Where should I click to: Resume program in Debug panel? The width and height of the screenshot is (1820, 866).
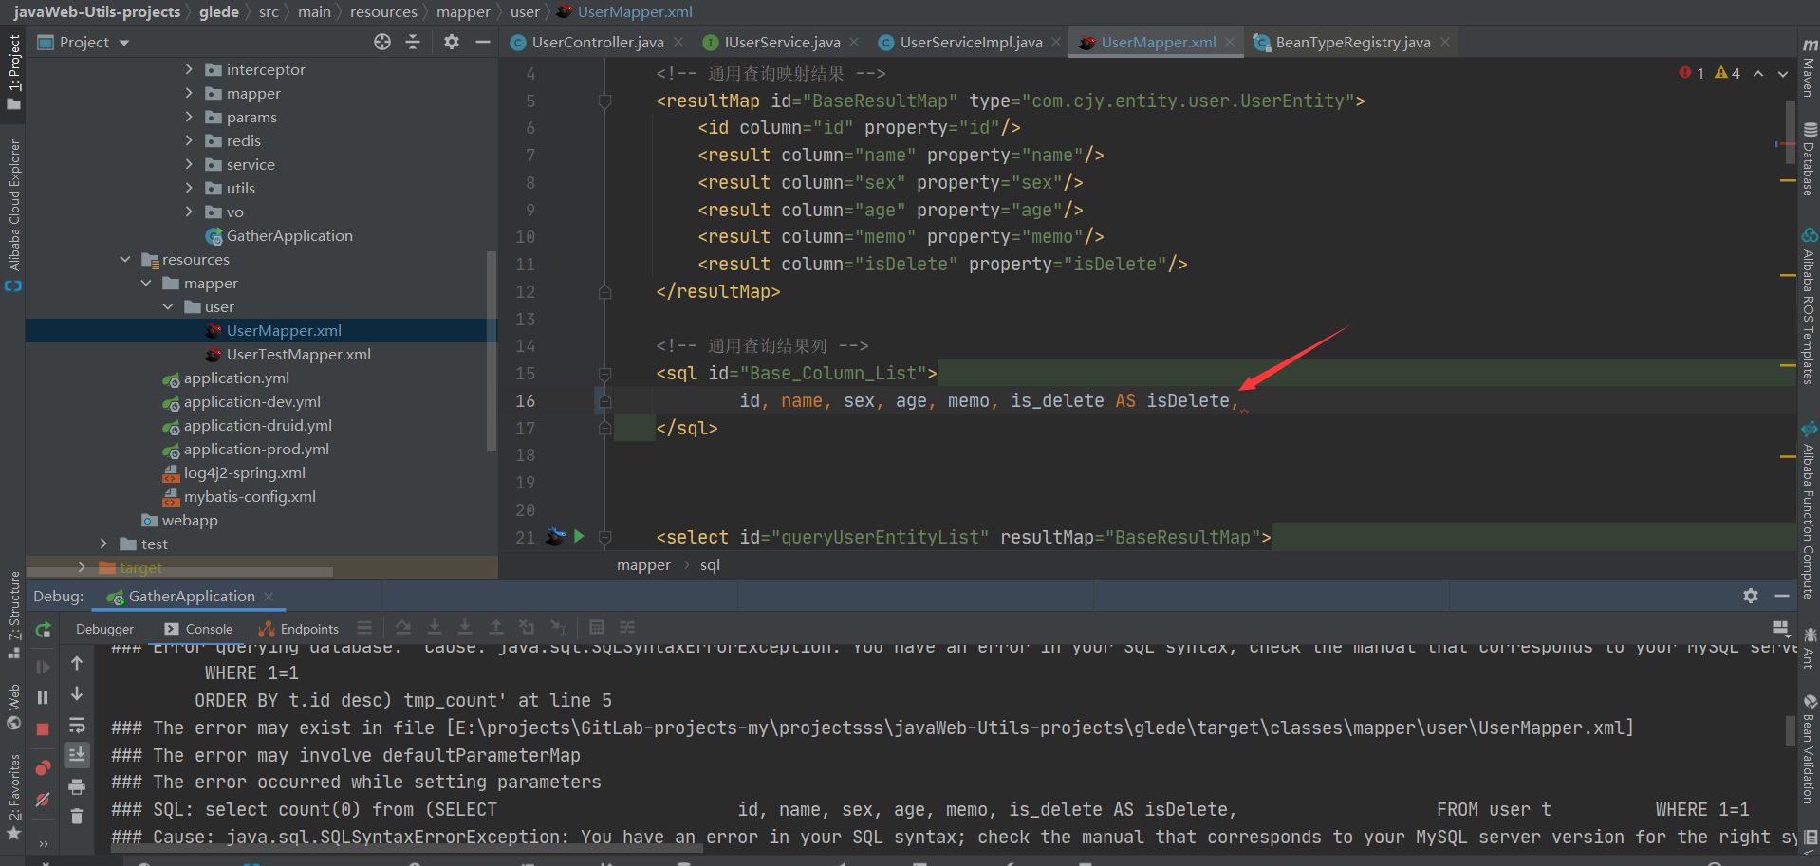44,667
